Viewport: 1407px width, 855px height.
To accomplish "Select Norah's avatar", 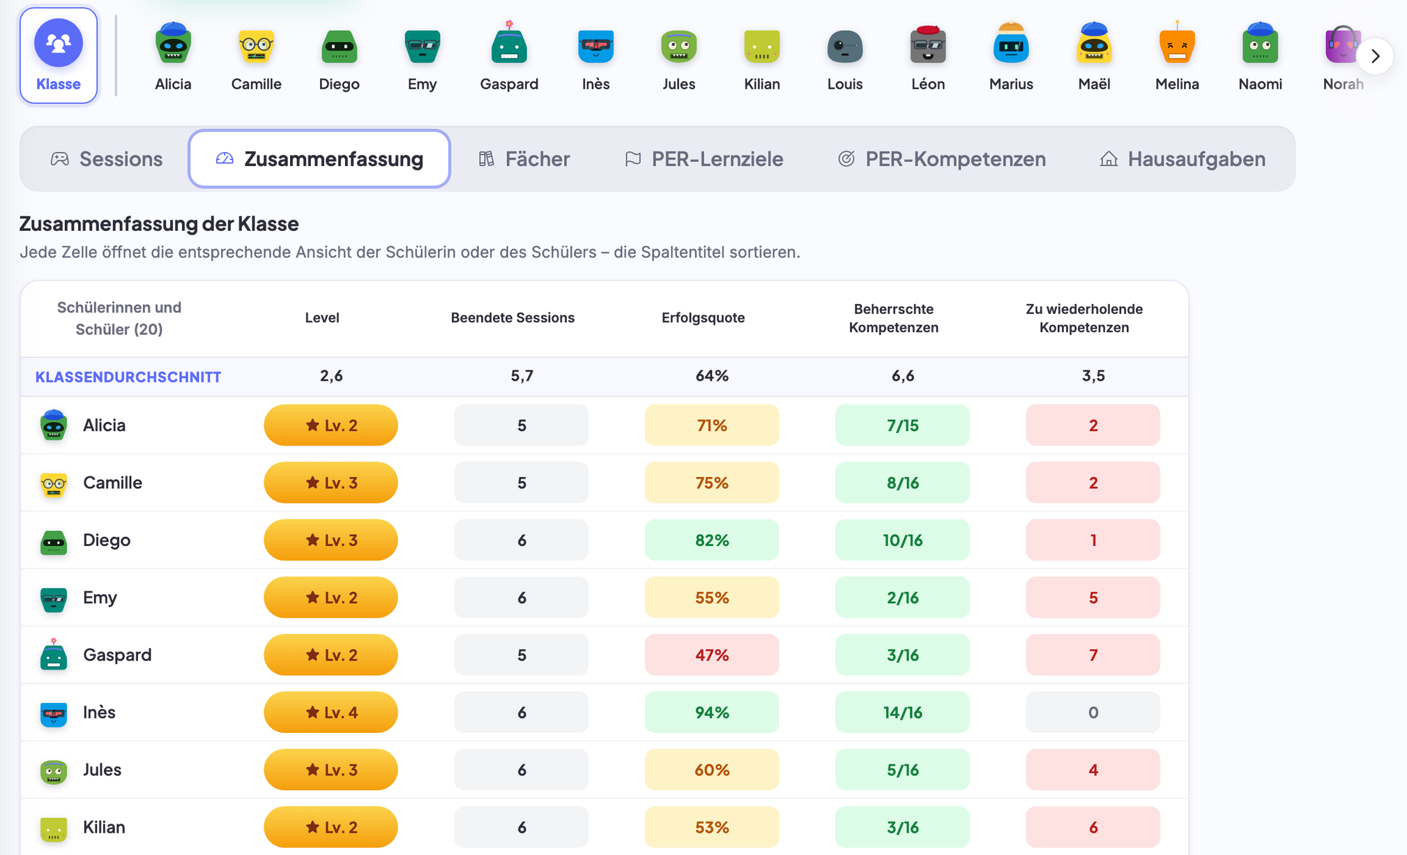I will (x=1343, y=56).
